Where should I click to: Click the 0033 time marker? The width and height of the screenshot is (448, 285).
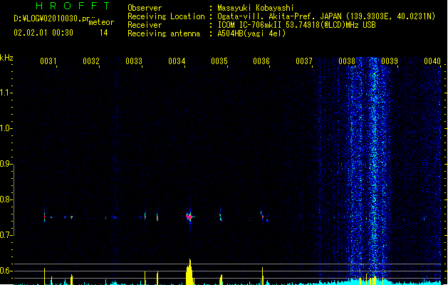pos(134,61)
